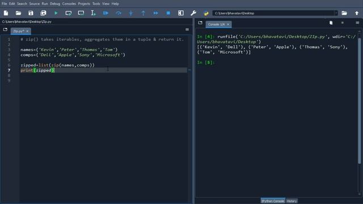Click the runfile command in console

click(x=276, y=39)
